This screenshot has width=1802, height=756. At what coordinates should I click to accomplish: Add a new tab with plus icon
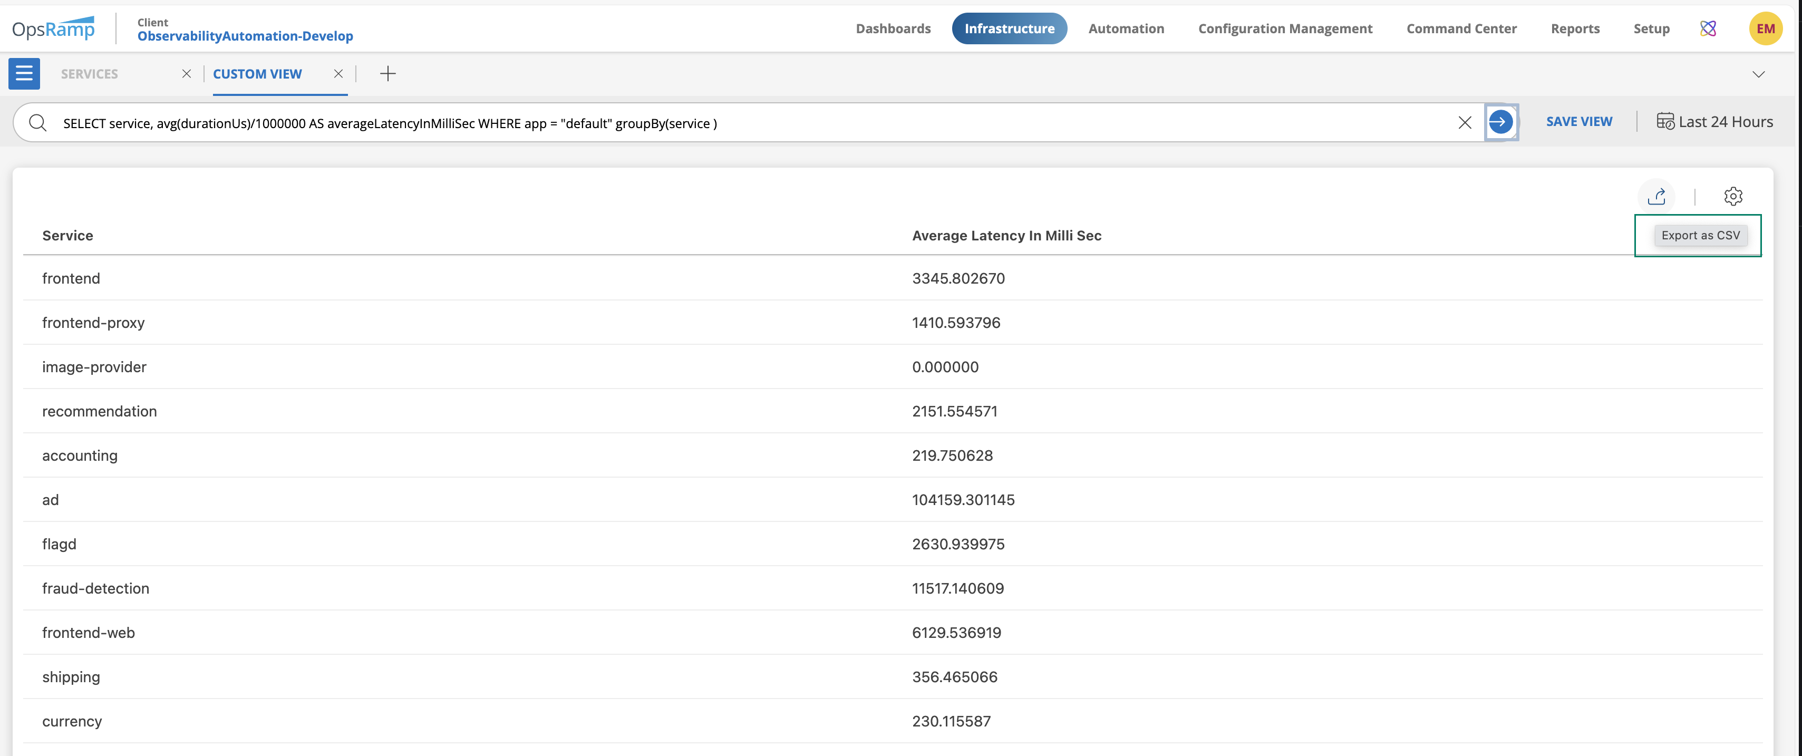point(387,73)
